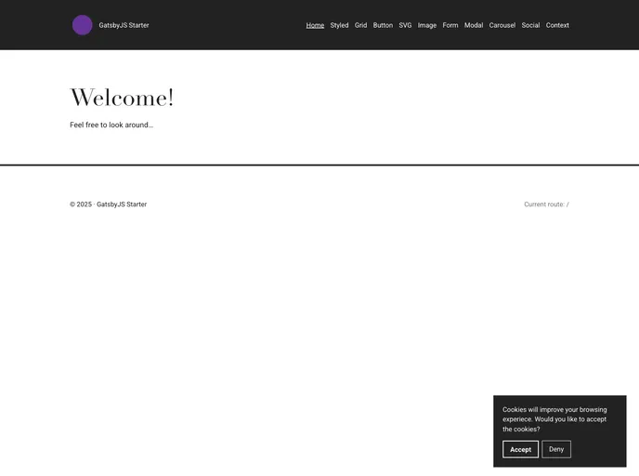The image size is (639, 476).
Task: Navigate to the Context page
Action: coord(557,25)
